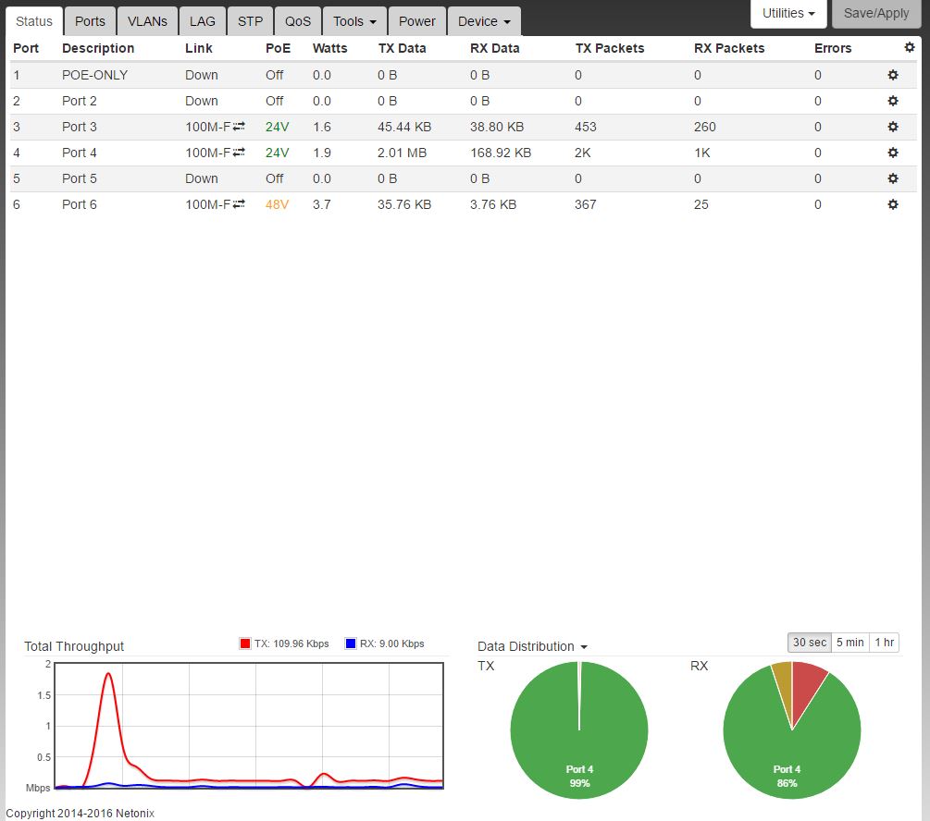930x821 pixels.
Task: Expand the Data Distribution dropdown
Action: (532, 646)
